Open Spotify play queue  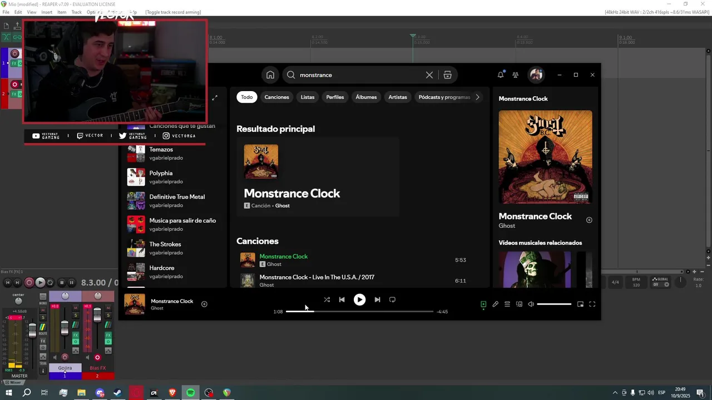[507, 304]
